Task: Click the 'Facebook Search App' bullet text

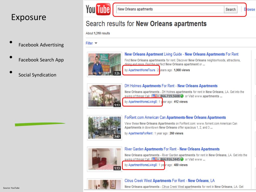Action: point(41,60)
